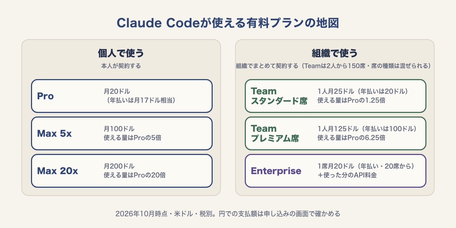Click the text '使える量はProの5倍'

pyautogui.click(x=133, y=138)
